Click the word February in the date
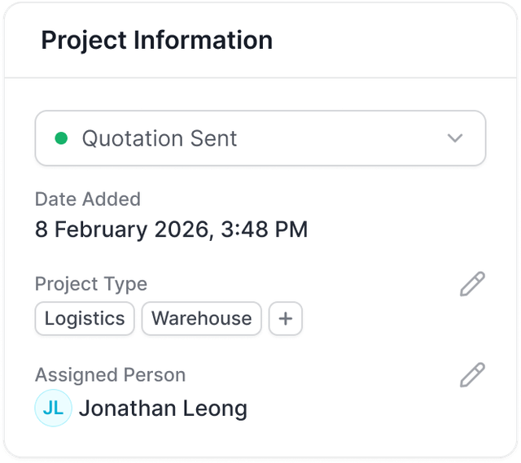 (x=99, y=229)
